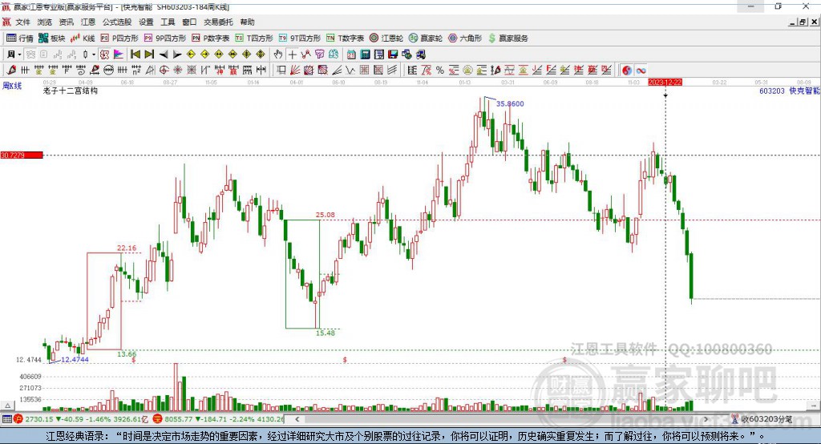Select the hand pan tool
This screenshot has height=444, width=821.
pyautogui.click(x=278, y=54)
